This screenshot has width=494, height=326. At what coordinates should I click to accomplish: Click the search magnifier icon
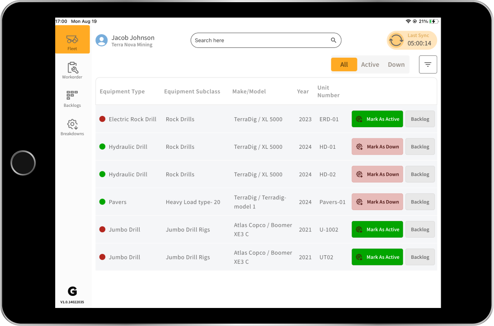(x=334, y=40)
